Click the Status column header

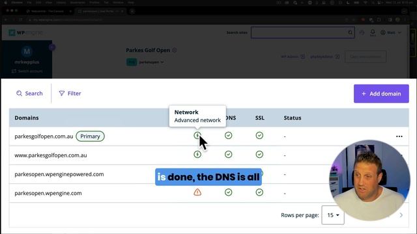[x=293, y=118]
